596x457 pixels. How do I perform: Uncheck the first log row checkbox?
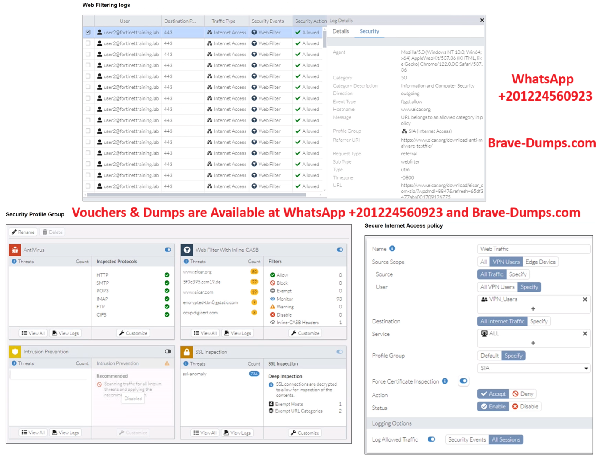pyautogui.click(x=88, y=32)
